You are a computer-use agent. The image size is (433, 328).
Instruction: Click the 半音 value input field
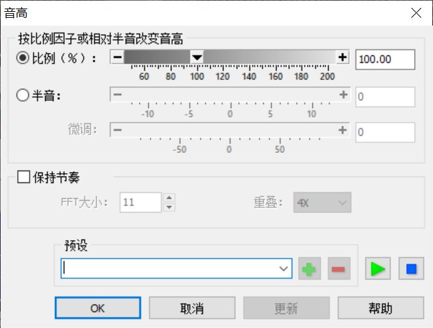tap(385, 97)
